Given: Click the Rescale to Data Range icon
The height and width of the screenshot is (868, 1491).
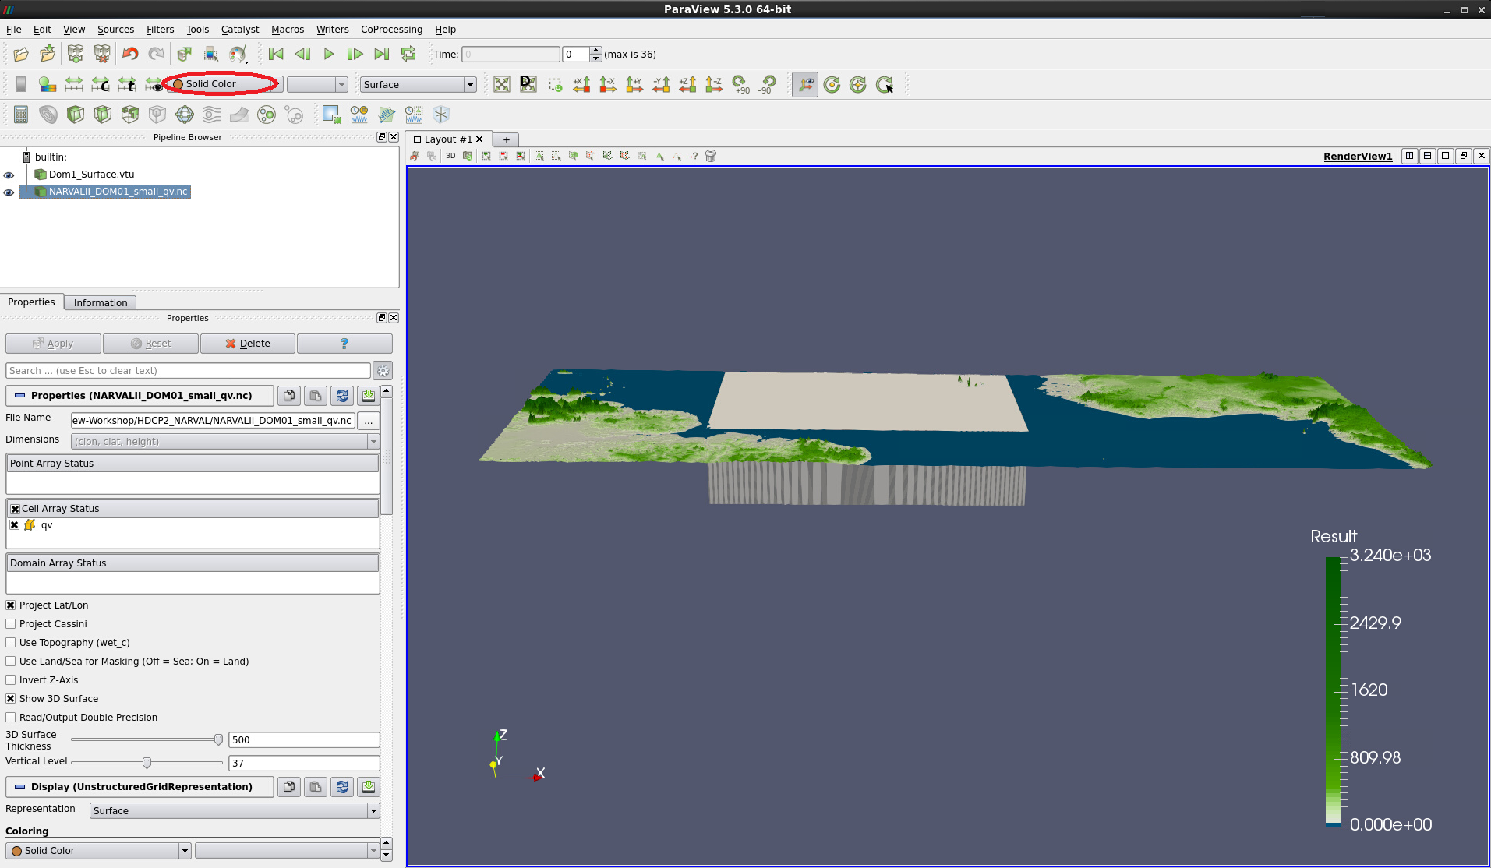Looking at the screenshot, I should 74,84.
